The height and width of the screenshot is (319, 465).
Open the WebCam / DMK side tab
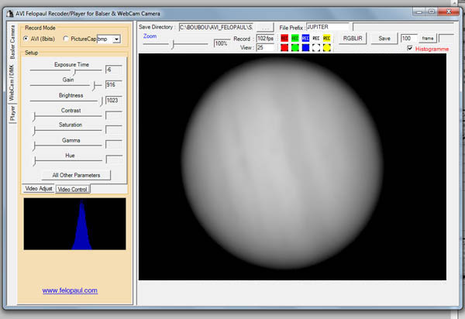[12, 82]
